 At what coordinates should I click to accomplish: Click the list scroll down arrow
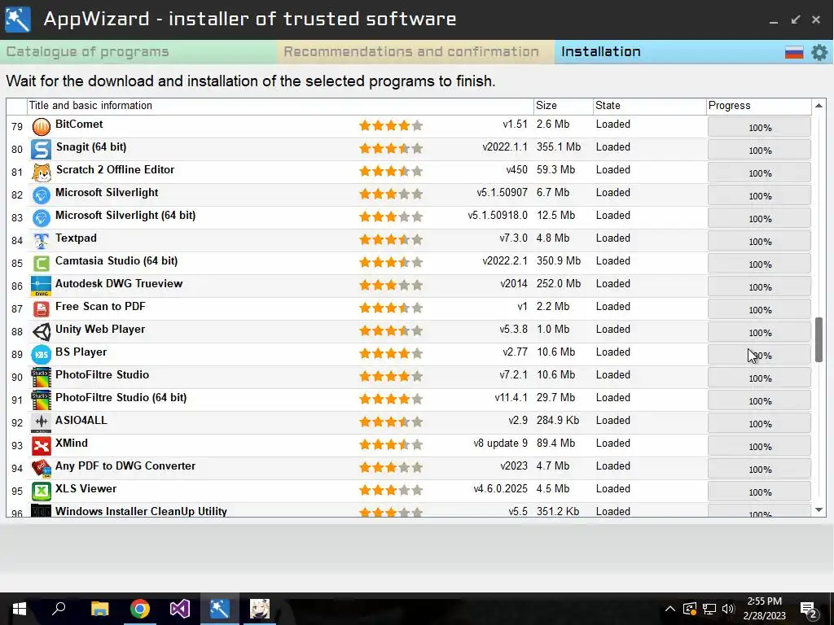[819, 510]
